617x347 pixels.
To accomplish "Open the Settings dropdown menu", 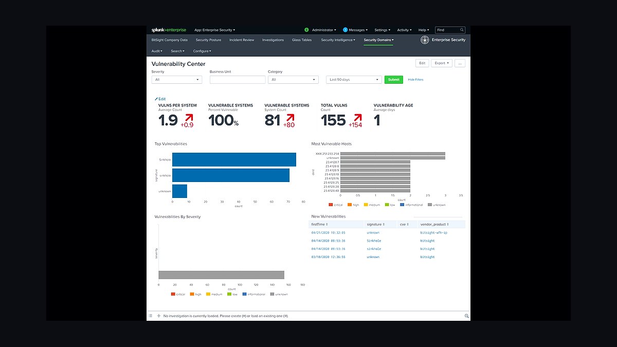I will click(382, 30).
